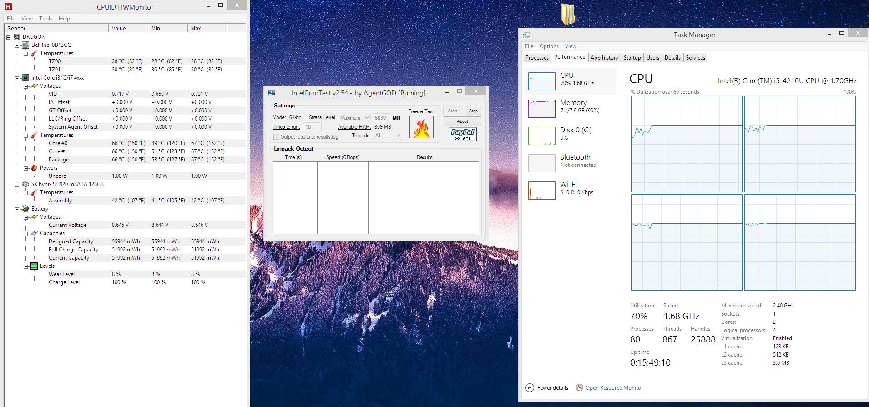869x407 pixels.
Task: Open the Stress Level dropdown
Action: 354,118
